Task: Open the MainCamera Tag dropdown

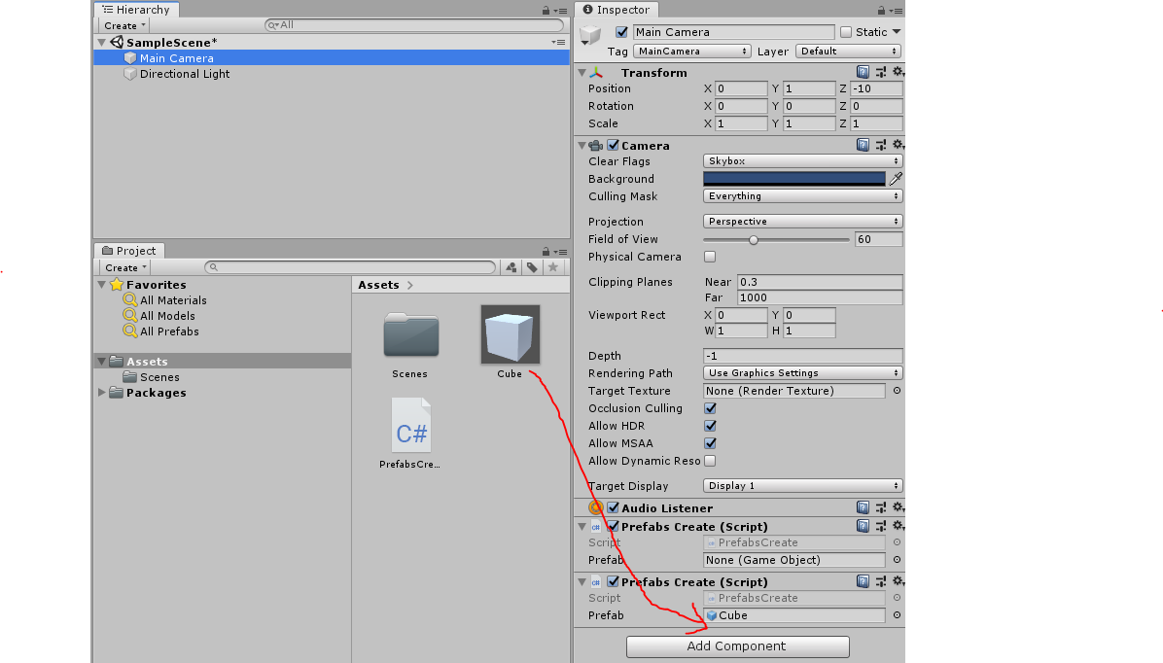Action: tap(691, 51)
